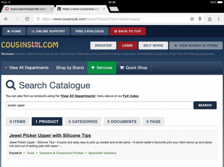Click the red BACK TO TOP button
This screenshot has height=167, width=224.
click(x=128, y=31)
